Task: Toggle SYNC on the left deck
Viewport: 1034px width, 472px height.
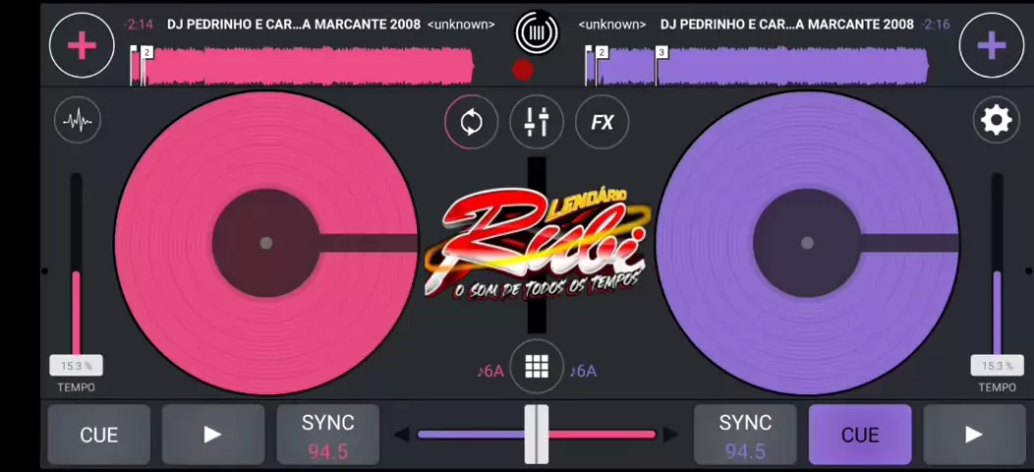Action: (x=327, y=435)
